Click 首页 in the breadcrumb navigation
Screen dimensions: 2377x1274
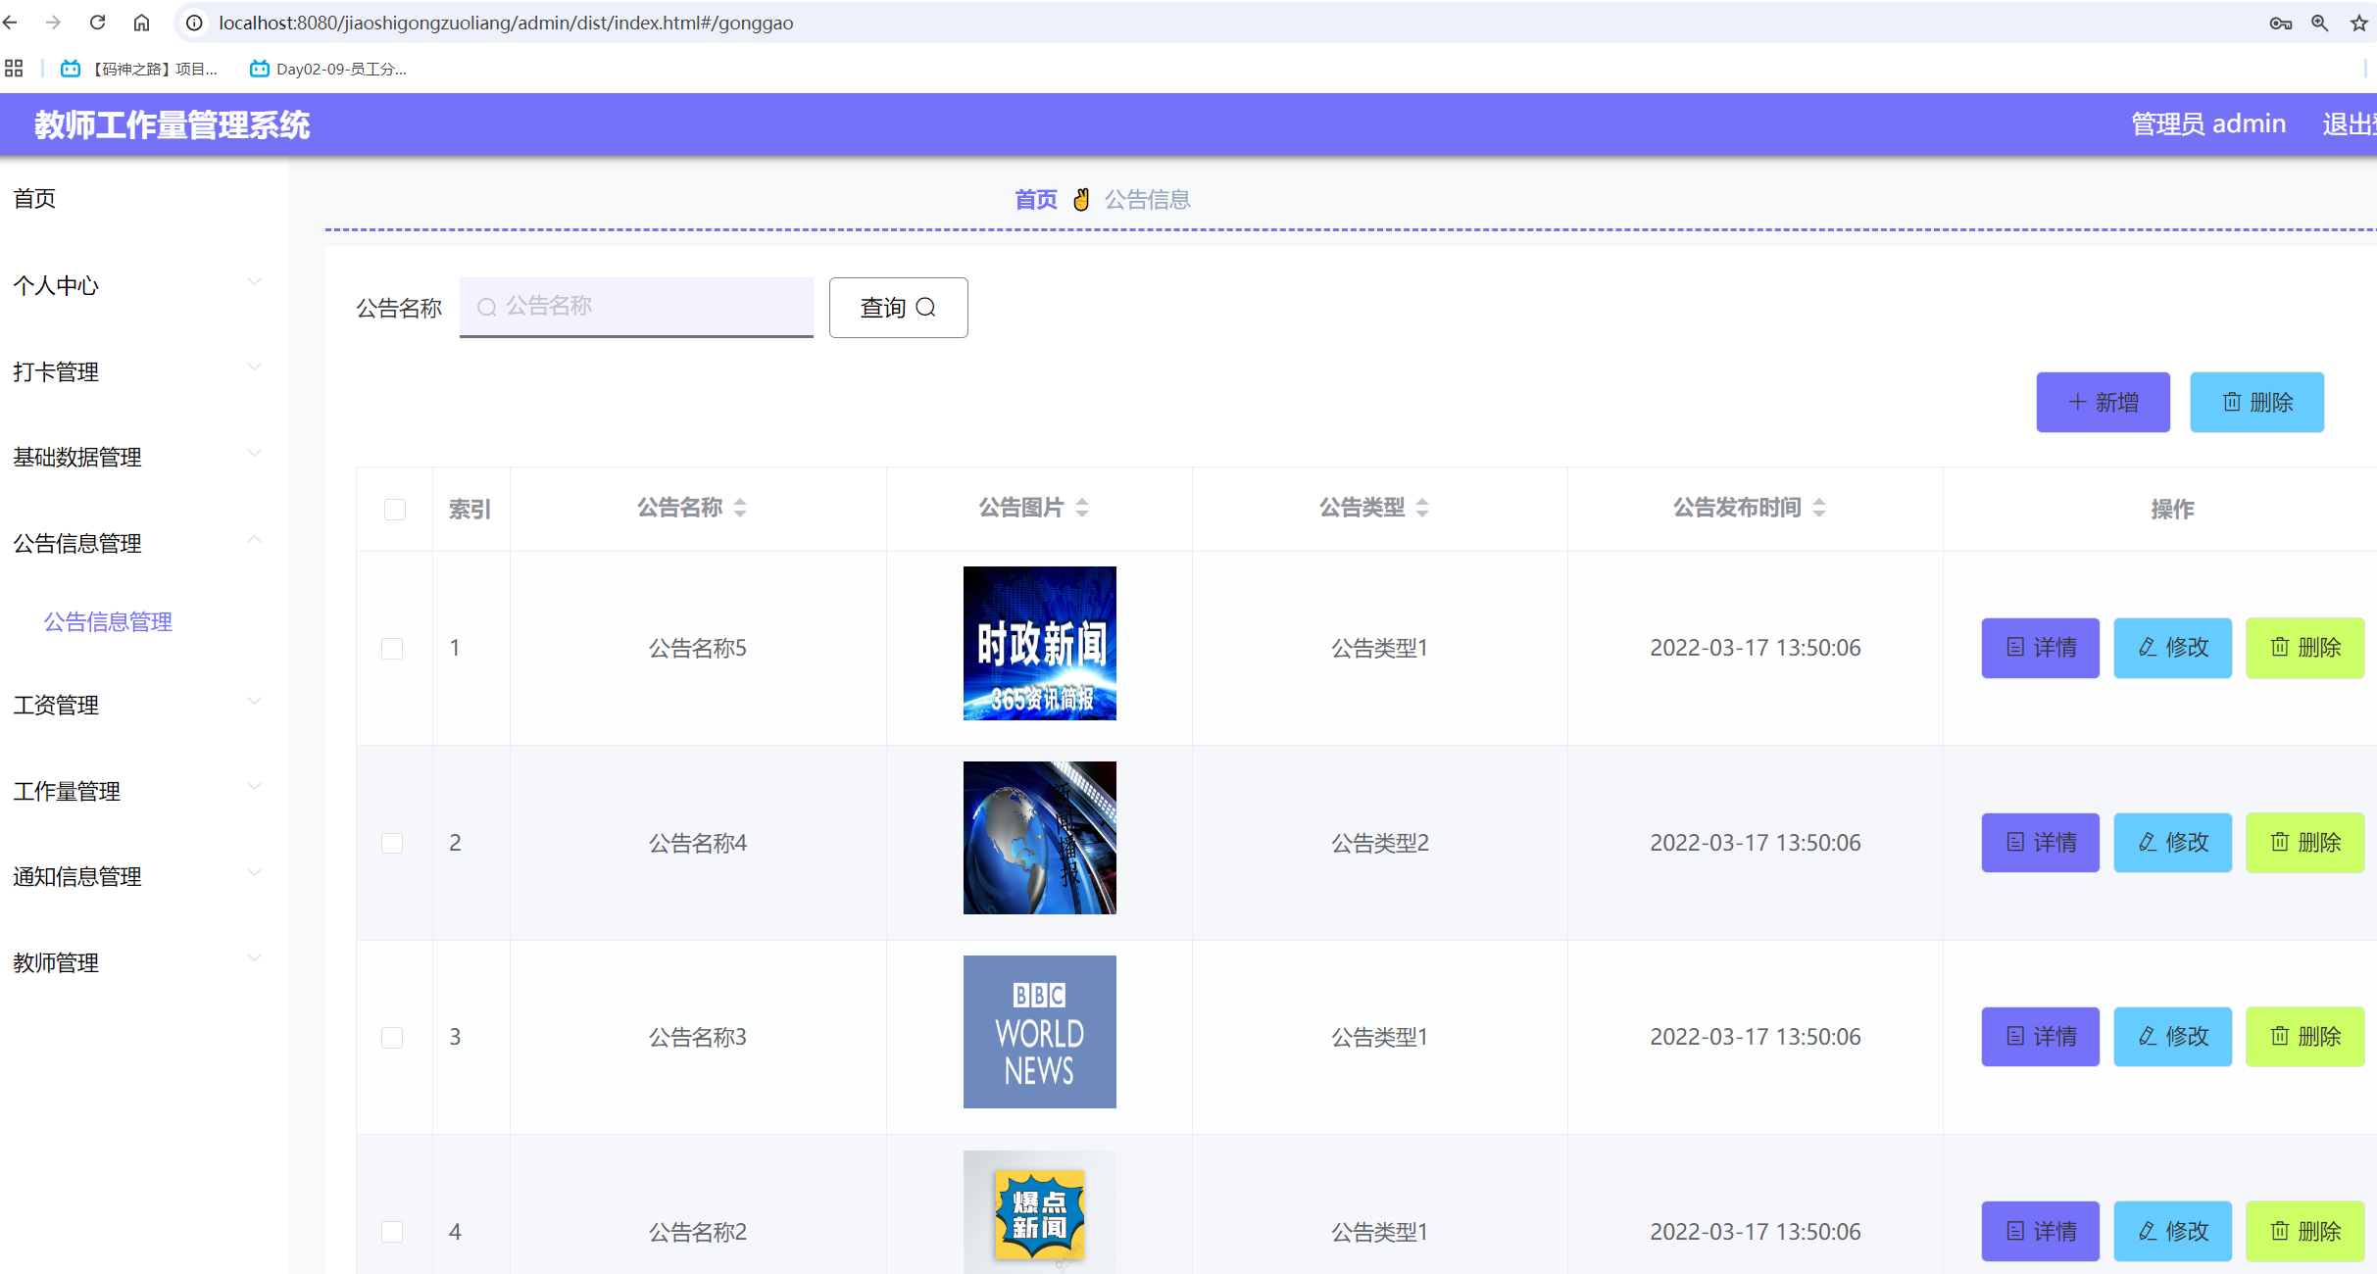click(1035, 199)
